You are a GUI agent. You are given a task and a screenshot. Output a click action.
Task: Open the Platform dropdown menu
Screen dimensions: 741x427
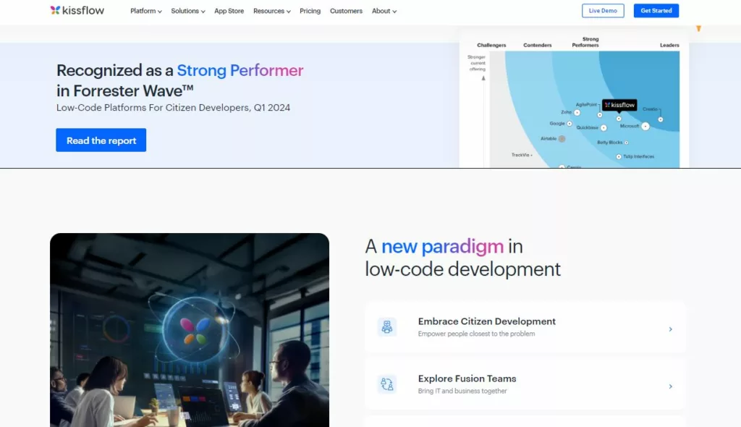(x=146, y=11)
